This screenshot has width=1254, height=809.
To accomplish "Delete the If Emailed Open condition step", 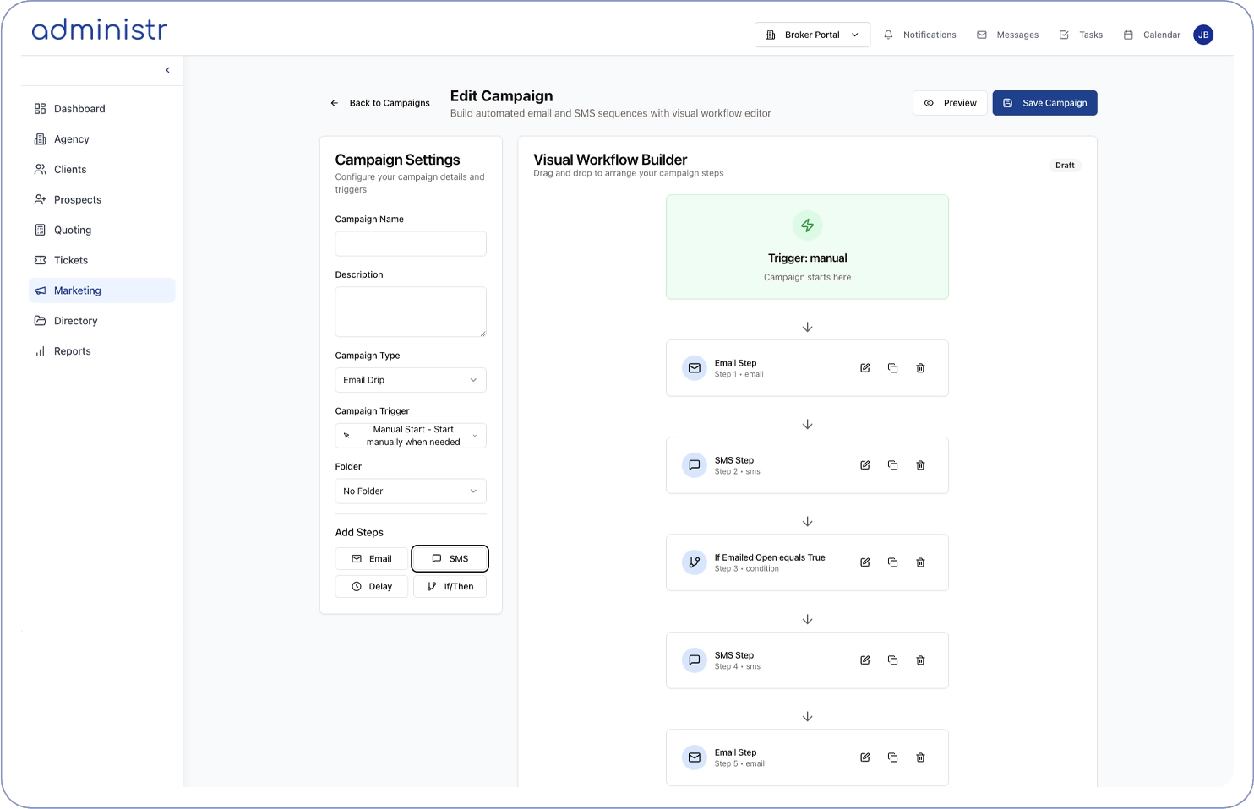I will pyautogui.click(x=920, y=562).
